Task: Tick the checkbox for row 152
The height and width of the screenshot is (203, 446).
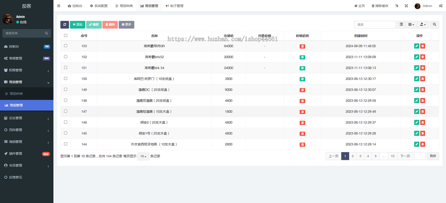Action: (66, 57)
